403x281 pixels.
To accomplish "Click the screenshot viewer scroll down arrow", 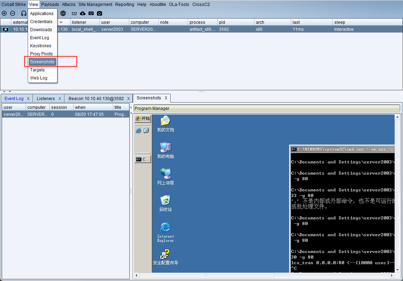I will [398, 270].
